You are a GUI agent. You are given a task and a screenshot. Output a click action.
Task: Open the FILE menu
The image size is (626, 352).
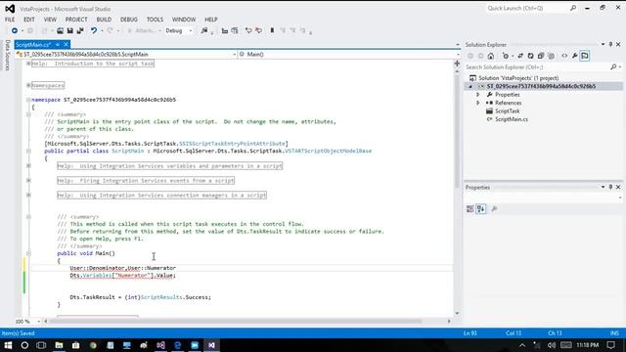coord(10,20)
